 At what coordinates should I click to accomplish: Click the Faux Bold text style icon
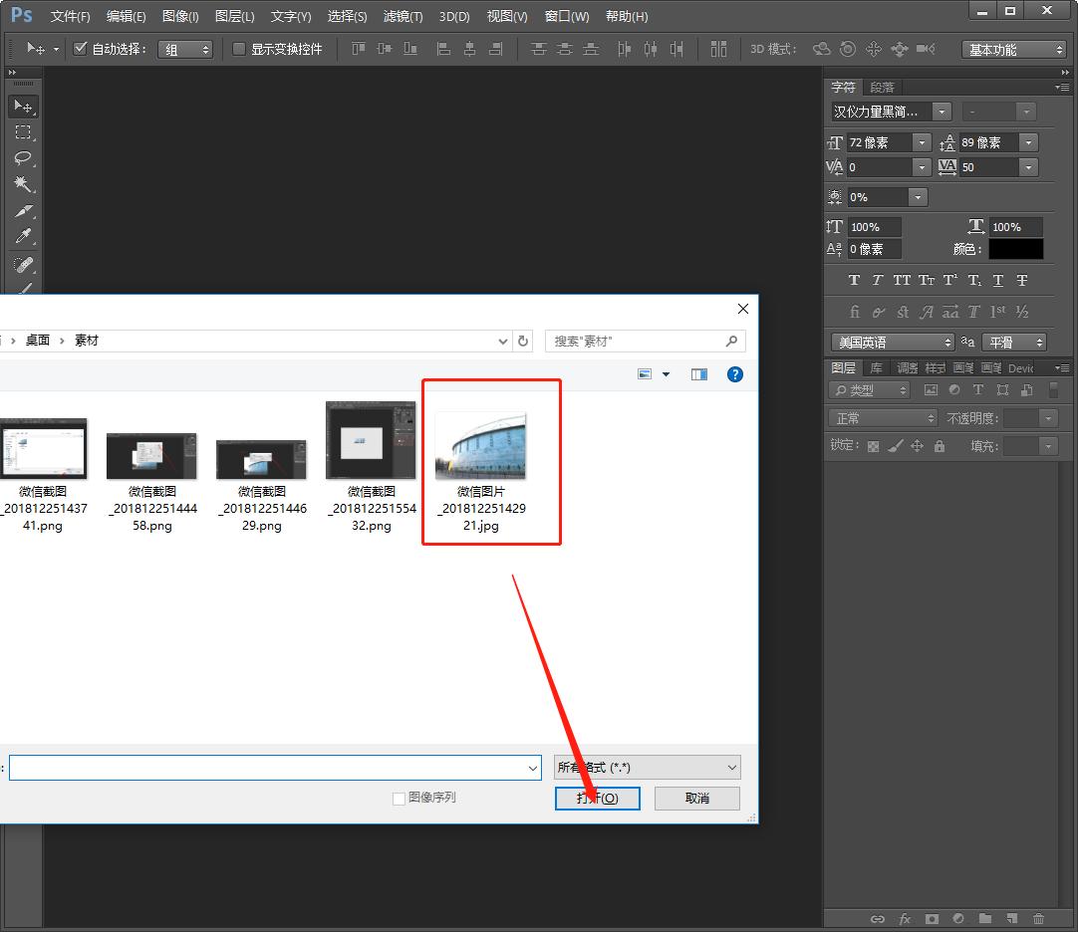tap(854, 281)
